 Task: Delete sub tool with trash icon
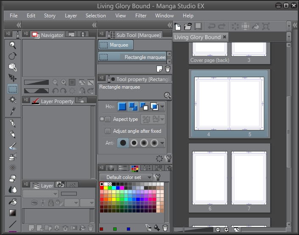click(x=168, y=69)
